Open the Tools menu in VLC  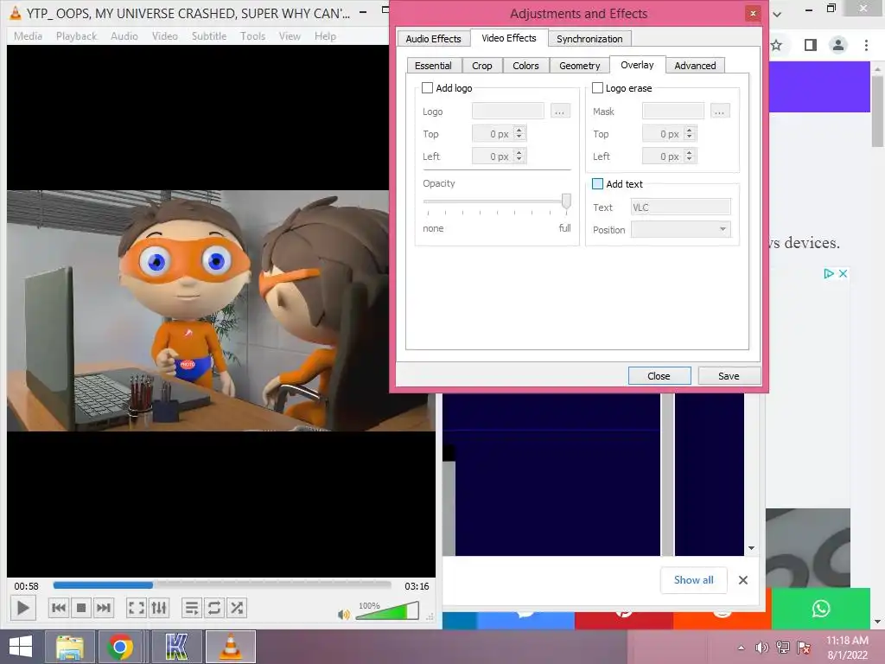252,36
